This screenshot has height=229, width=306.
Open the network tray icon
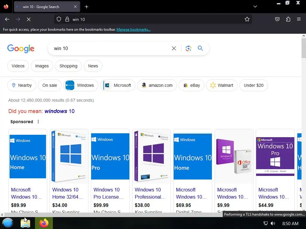(265, 223)
